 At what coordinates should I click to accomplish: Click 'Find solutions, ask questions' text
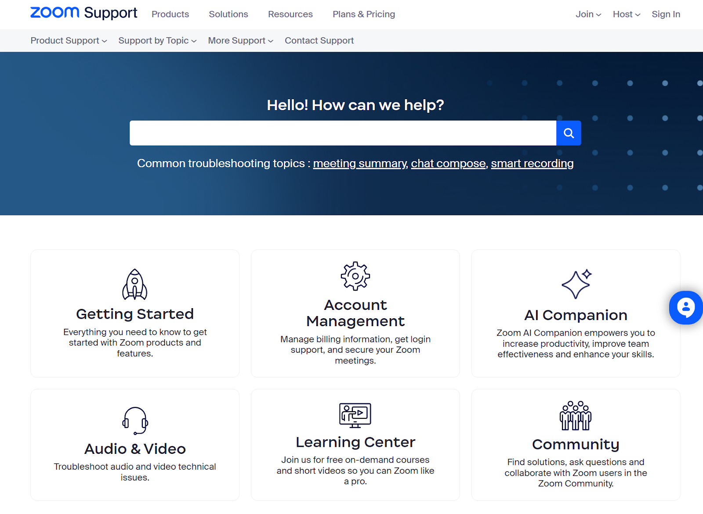(576, 473)
